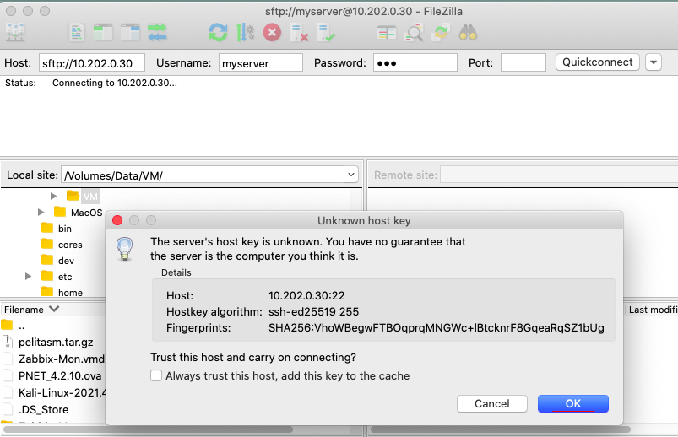Viewport: 678px width, 437px height.
Task: Select .DS_Store file in list
Action: tap(43, 409)
